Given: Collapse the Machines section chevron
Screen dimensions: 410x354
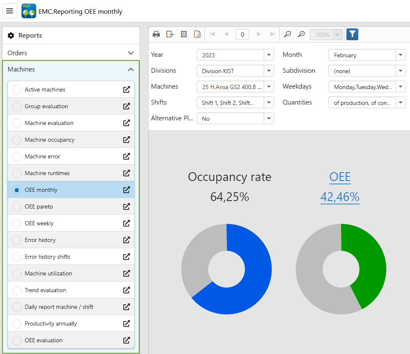Looking at the screenshot, I should [131, 69].
